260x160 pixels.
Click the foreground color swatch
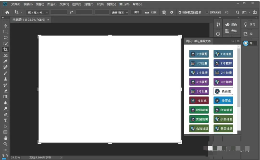[3, 156]
